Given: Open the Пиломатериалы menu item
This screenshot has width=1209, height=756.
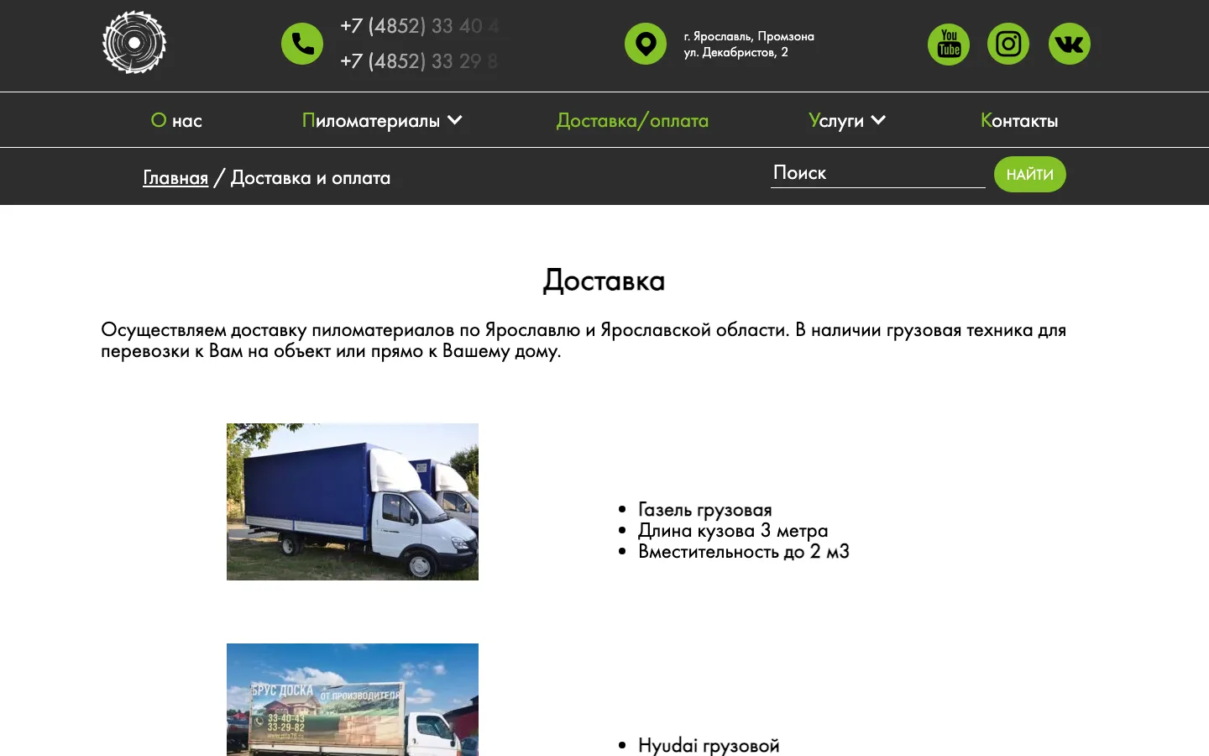Looking at the screenshot, I should point(371,120).
